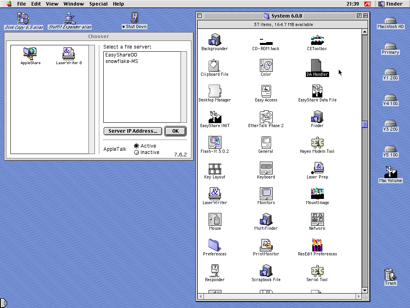Select the Scrapbook File icon
The height and width of the screenshot is (308, 410).
pyautogui.click(x=266, y=271)
